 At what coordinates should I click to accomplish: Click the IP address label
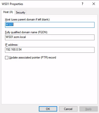pos(12,45)
